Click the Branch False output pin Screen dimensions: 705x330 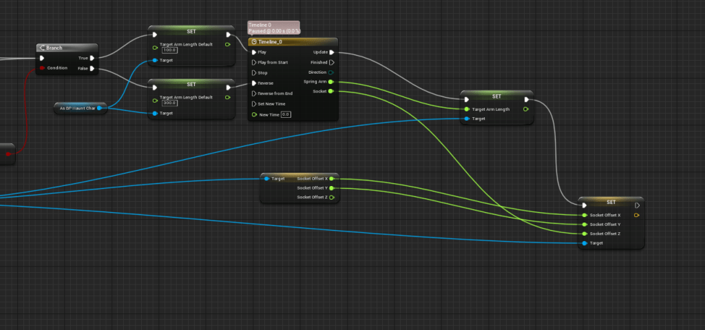92,68
